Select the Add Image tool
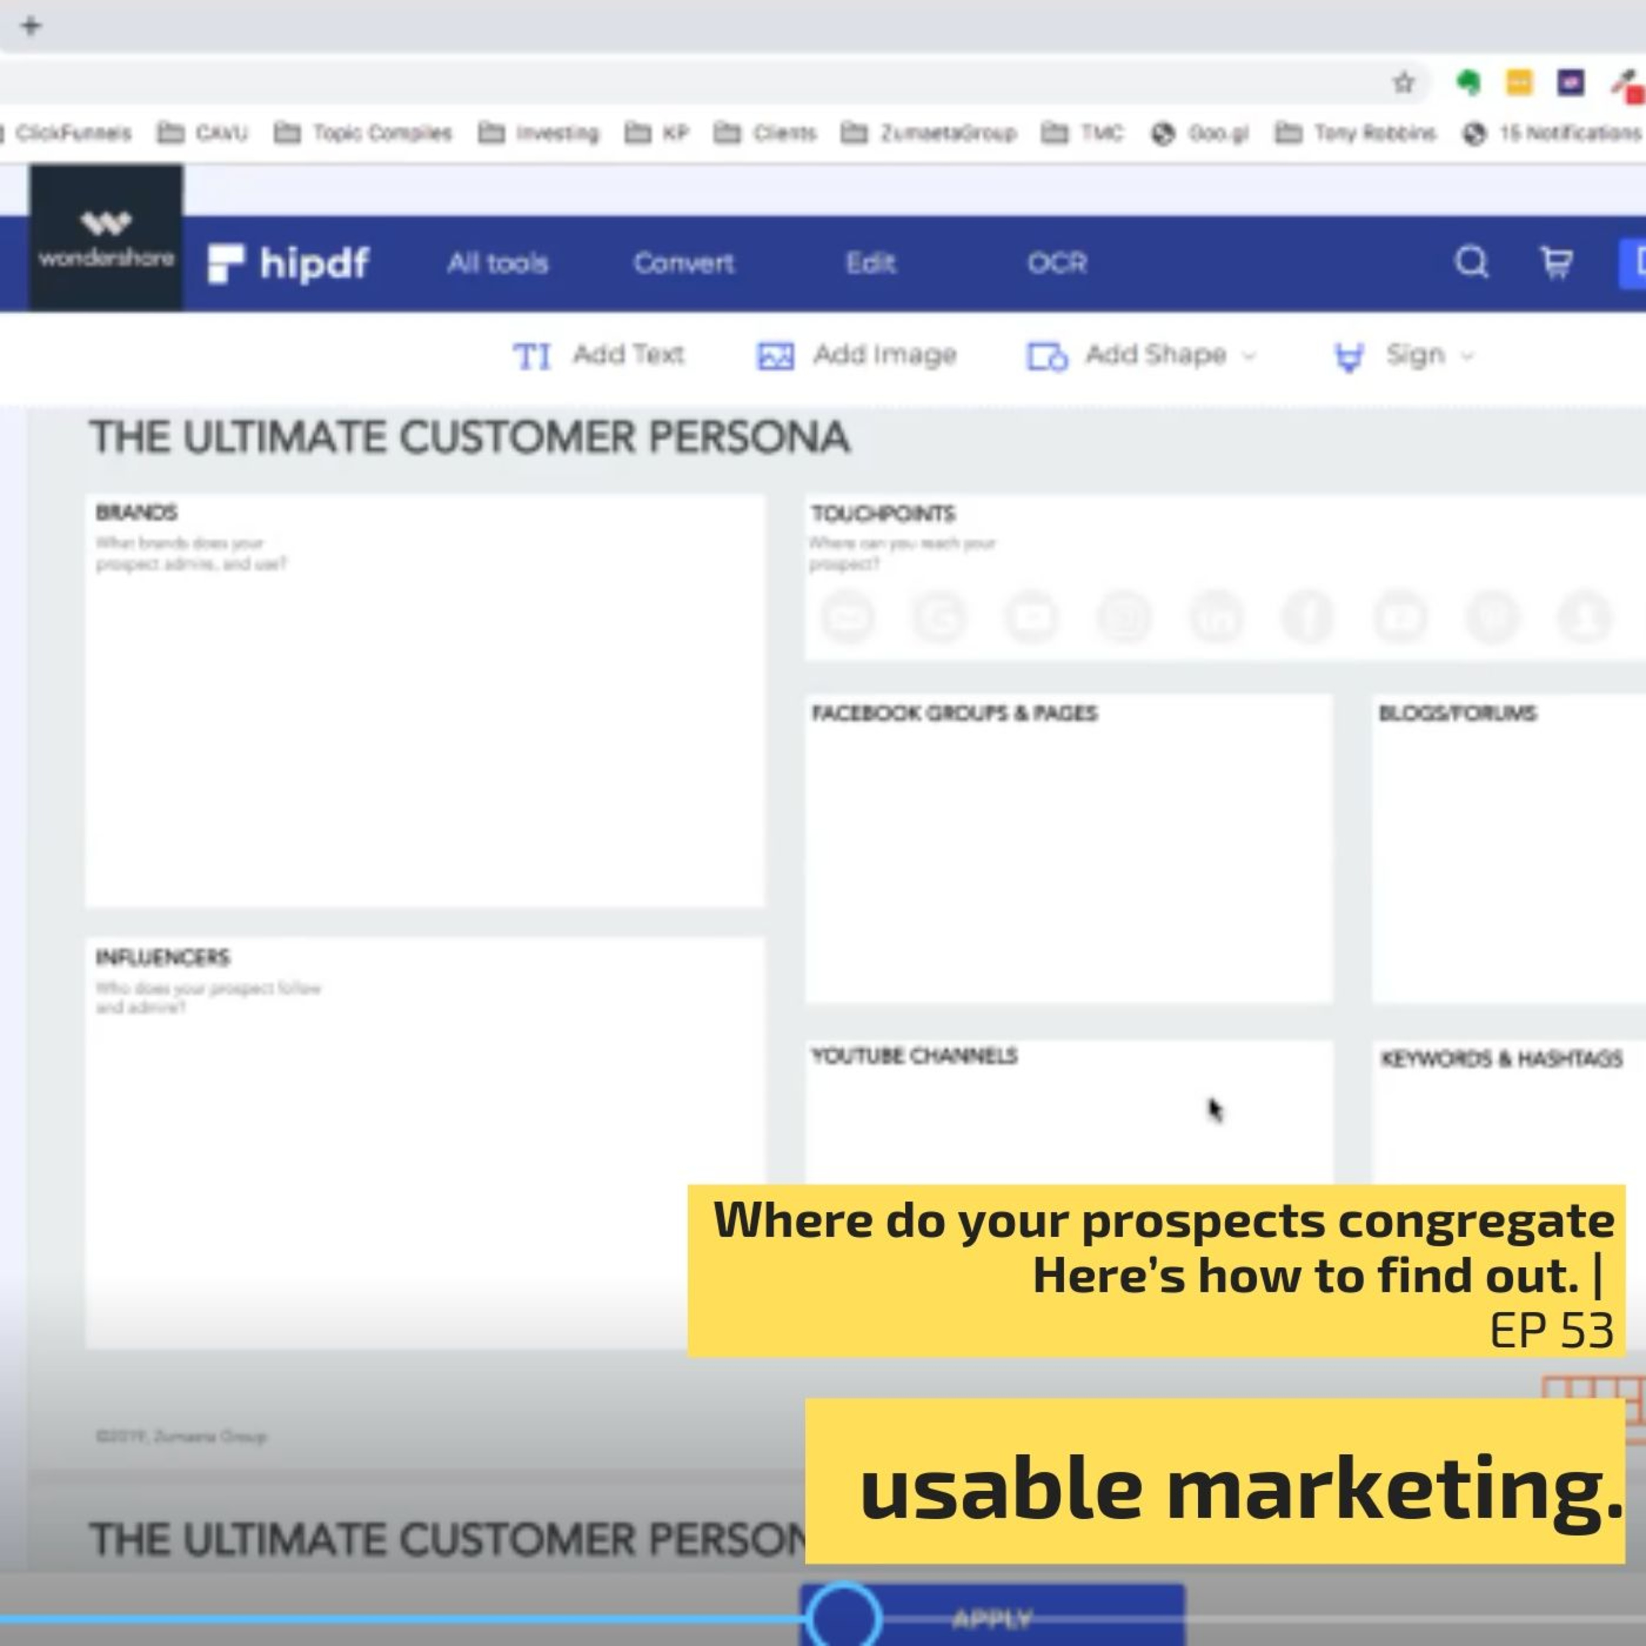 pos(857,356)
